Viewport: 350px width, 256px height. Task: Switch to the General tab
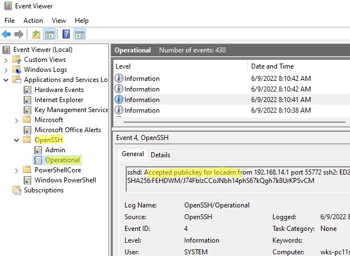click(133, 154)
